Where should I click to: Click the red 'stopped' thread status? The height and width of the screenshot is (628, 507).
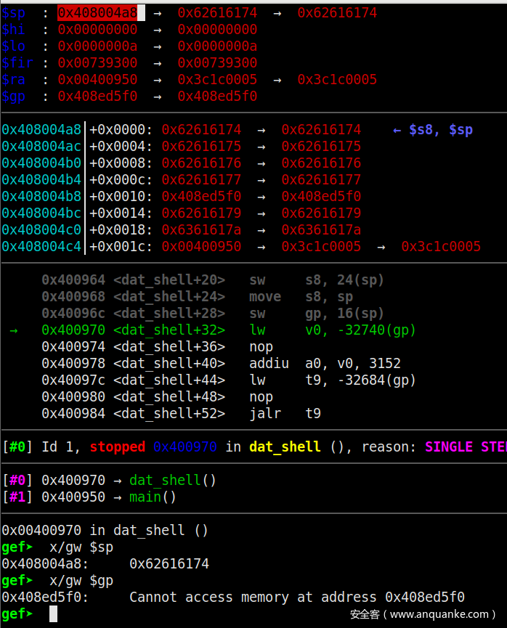pyautogui.click(x=118, y=447)
